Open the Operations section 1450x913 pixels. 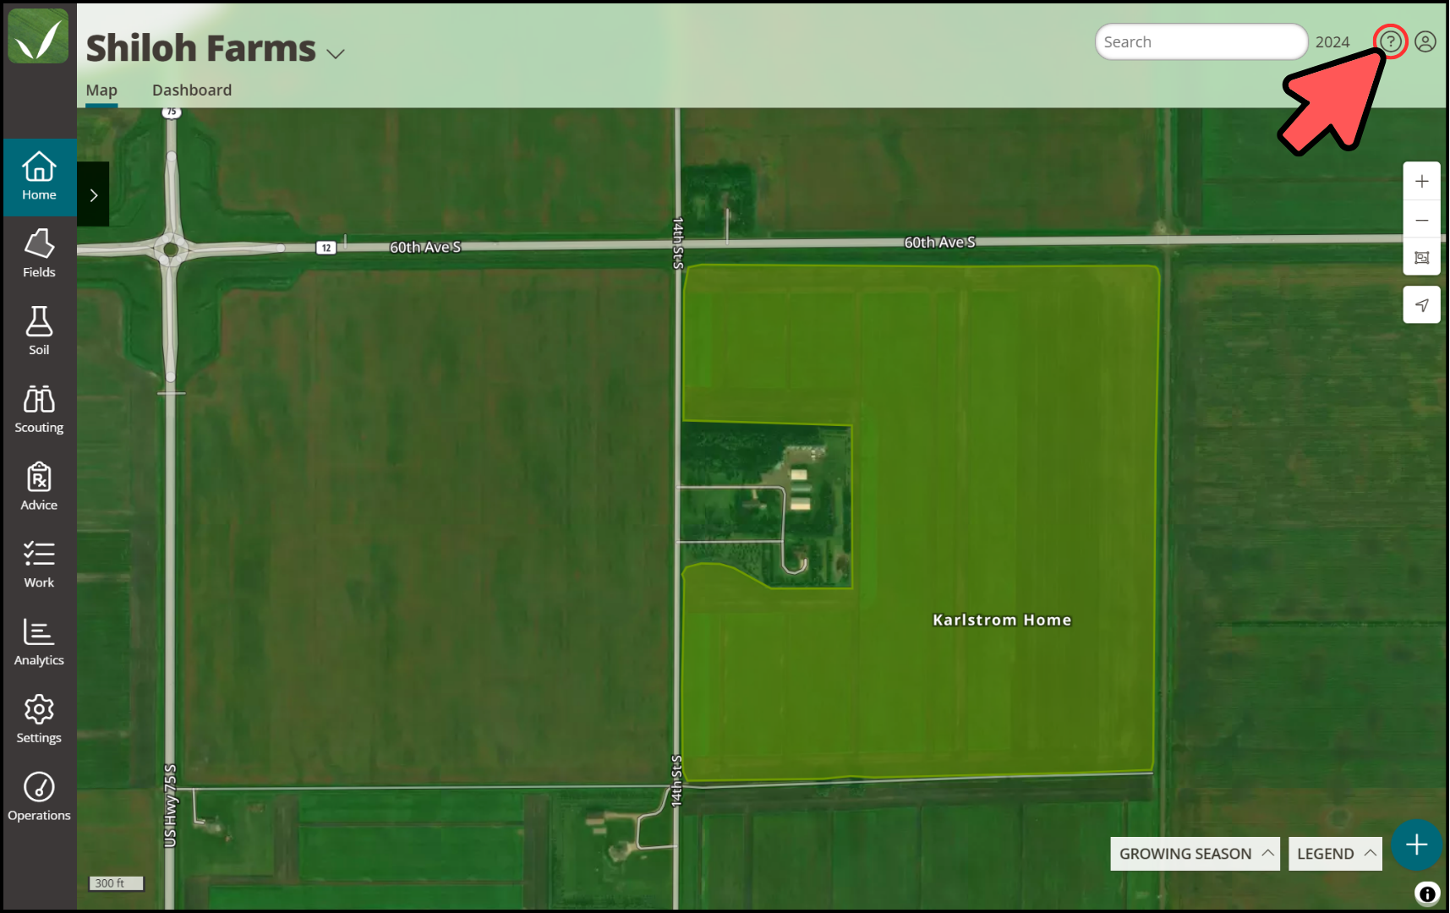pos(39,798)
